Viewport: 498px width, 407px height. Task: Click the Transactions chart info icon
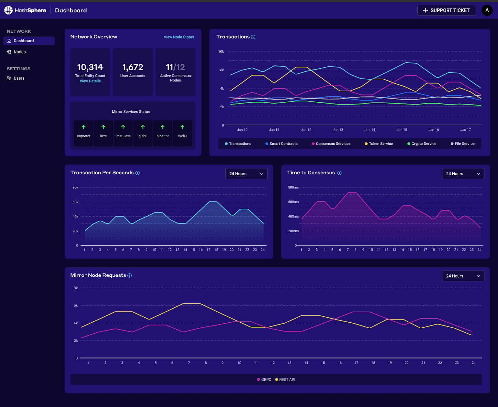click(253, 37)
